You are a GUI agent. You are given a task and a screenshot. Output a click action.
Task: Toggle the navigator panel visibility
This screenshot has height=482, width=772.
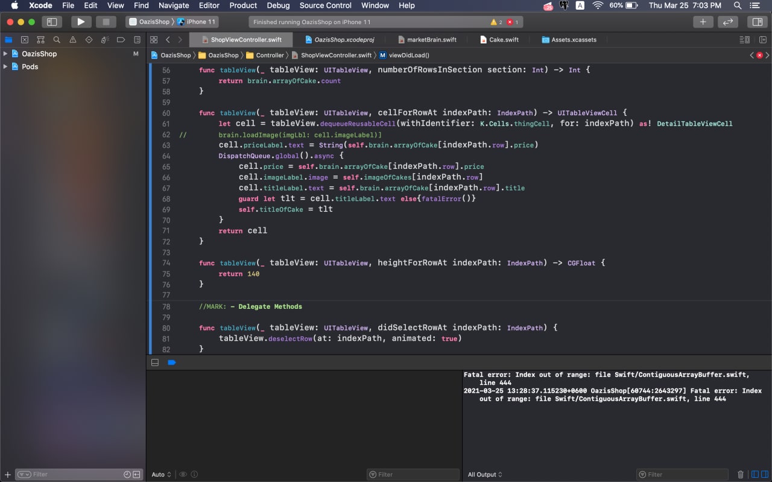52,22
